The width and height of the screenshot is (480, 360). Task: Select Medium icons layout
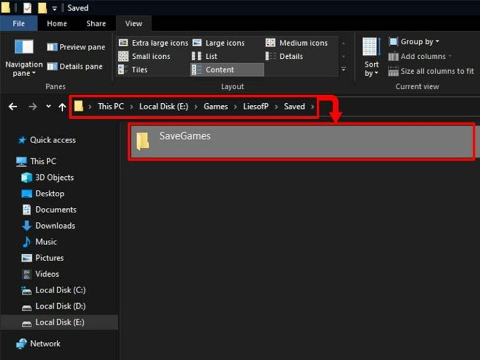coord(297,43)
